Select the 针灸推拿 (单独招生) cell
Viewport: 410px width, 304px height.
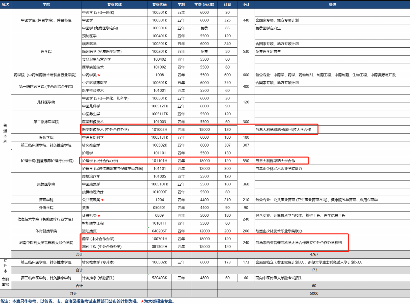(x=114, y=278)
